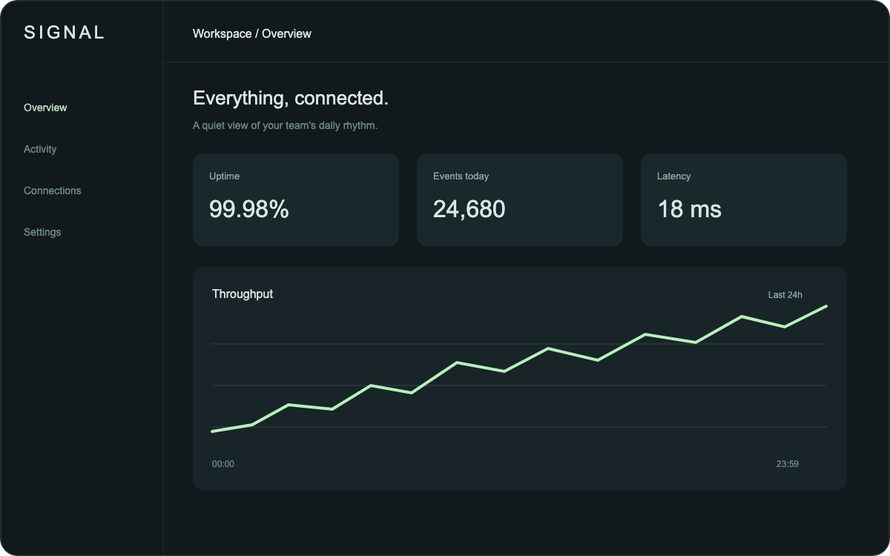Click the "Everything, connected." heading

(x=291, y=98)
